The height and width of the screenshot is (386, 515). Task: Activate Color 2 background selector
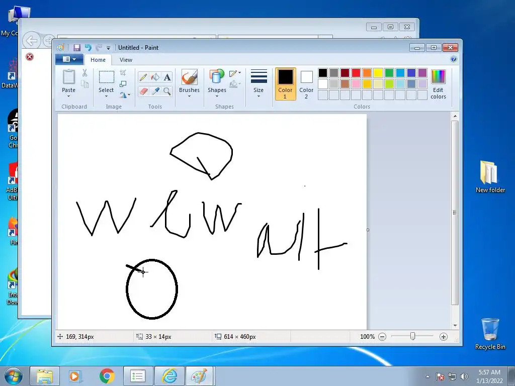pos(306,84)
